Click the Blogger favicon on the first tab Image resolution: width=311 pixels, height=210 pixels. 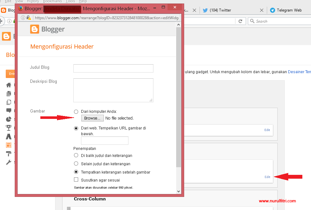tap(4, 10)
